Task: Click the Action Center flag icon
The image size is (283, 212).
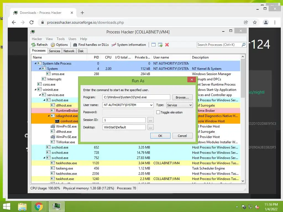Action: (x=244, y=207)
